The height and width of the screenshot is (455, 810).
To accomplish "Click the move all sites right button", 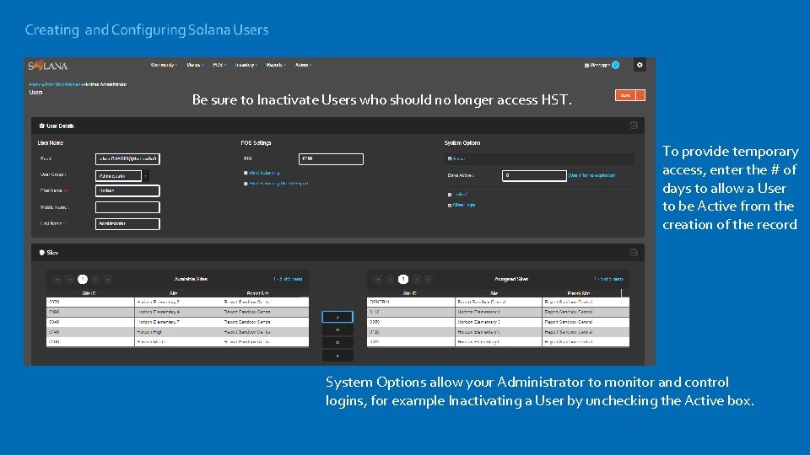I will click(x=337, y=329).
